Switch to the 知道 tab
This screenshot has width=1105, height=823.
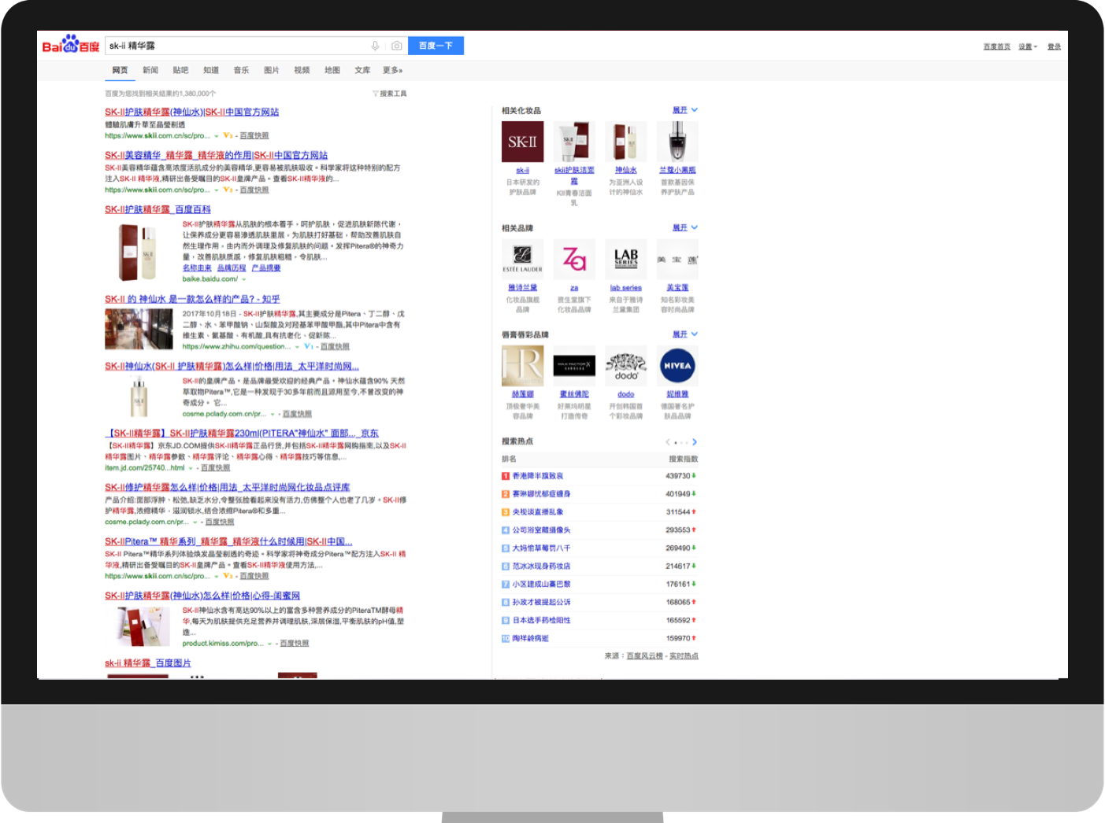(x=211, y=70)
